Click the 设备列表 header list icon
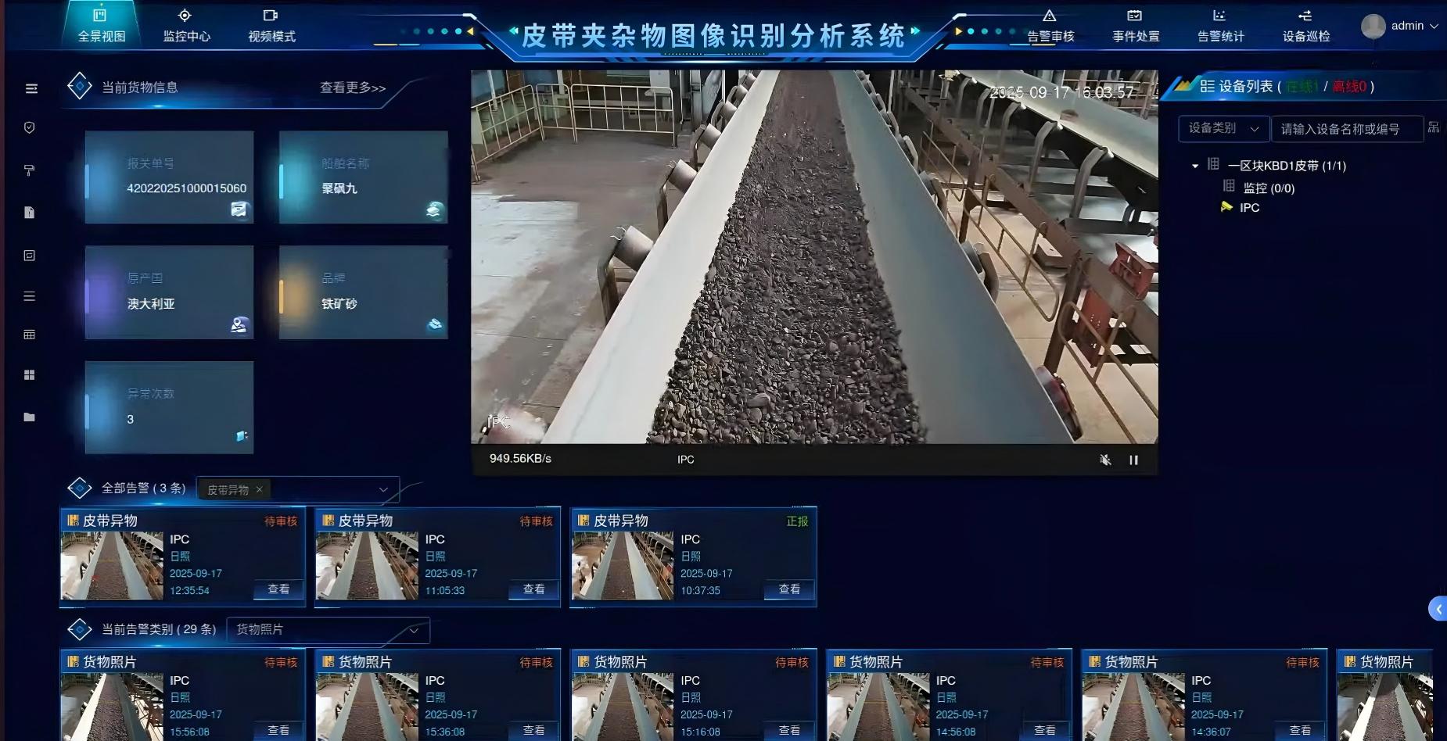 coord(1207,86)
